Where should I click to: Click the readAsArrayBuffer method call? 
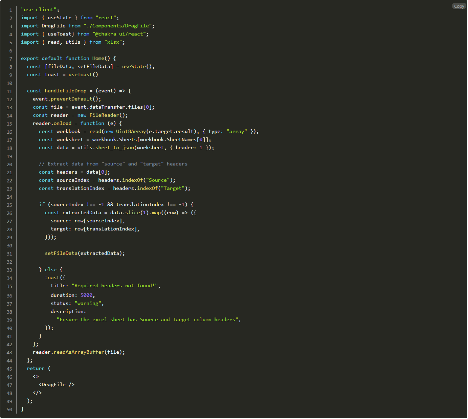(x=79, y=352)
